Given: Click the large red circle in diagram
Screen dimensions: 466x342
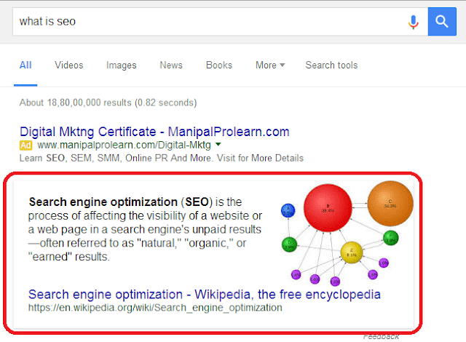Looking at the screenshot, I should click(x=327, y=210).
